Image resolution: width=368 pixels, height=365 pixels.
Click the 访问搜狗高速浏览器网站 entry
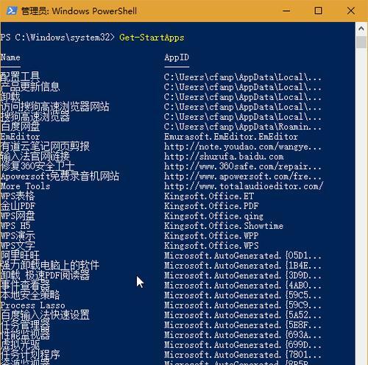point(55,107)
